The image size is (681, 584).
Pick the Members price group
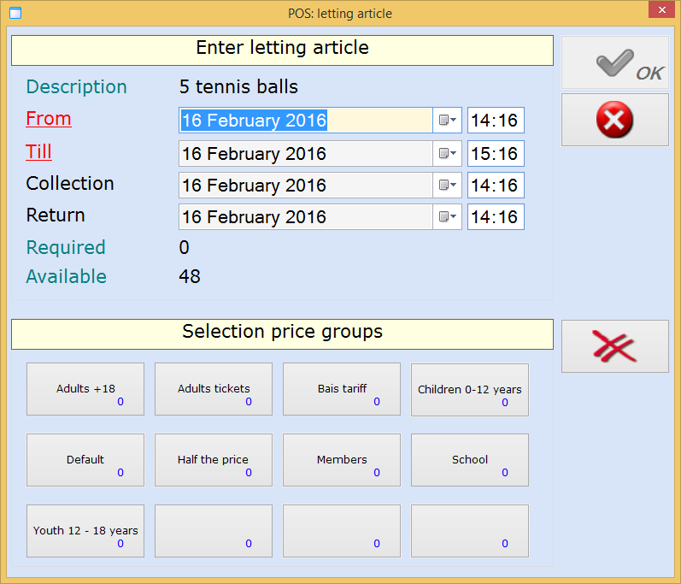[x=342, y=460]
